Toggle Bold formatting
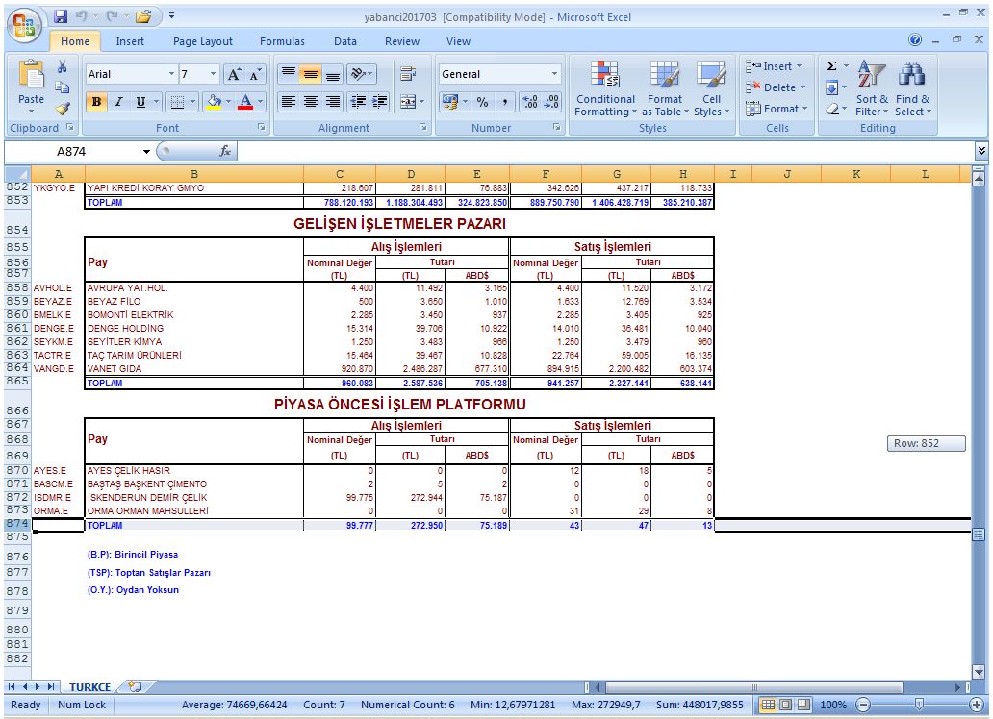Screen dimensions: 993x719 click(96, 101)
